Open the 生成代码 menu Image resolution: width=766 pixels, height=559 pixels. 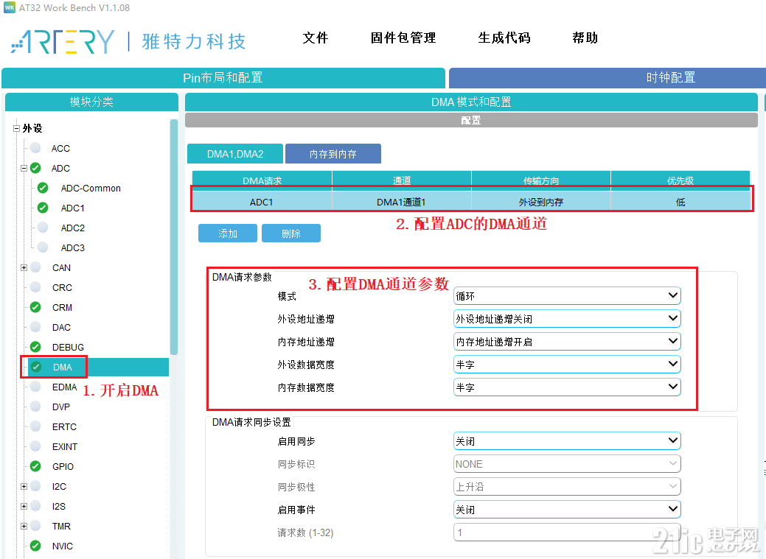(x=504, y=38)
